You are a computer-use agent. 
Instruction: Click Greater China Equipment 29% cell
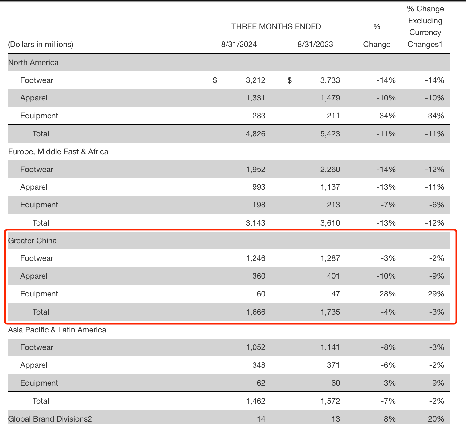(x=436, y=294)
